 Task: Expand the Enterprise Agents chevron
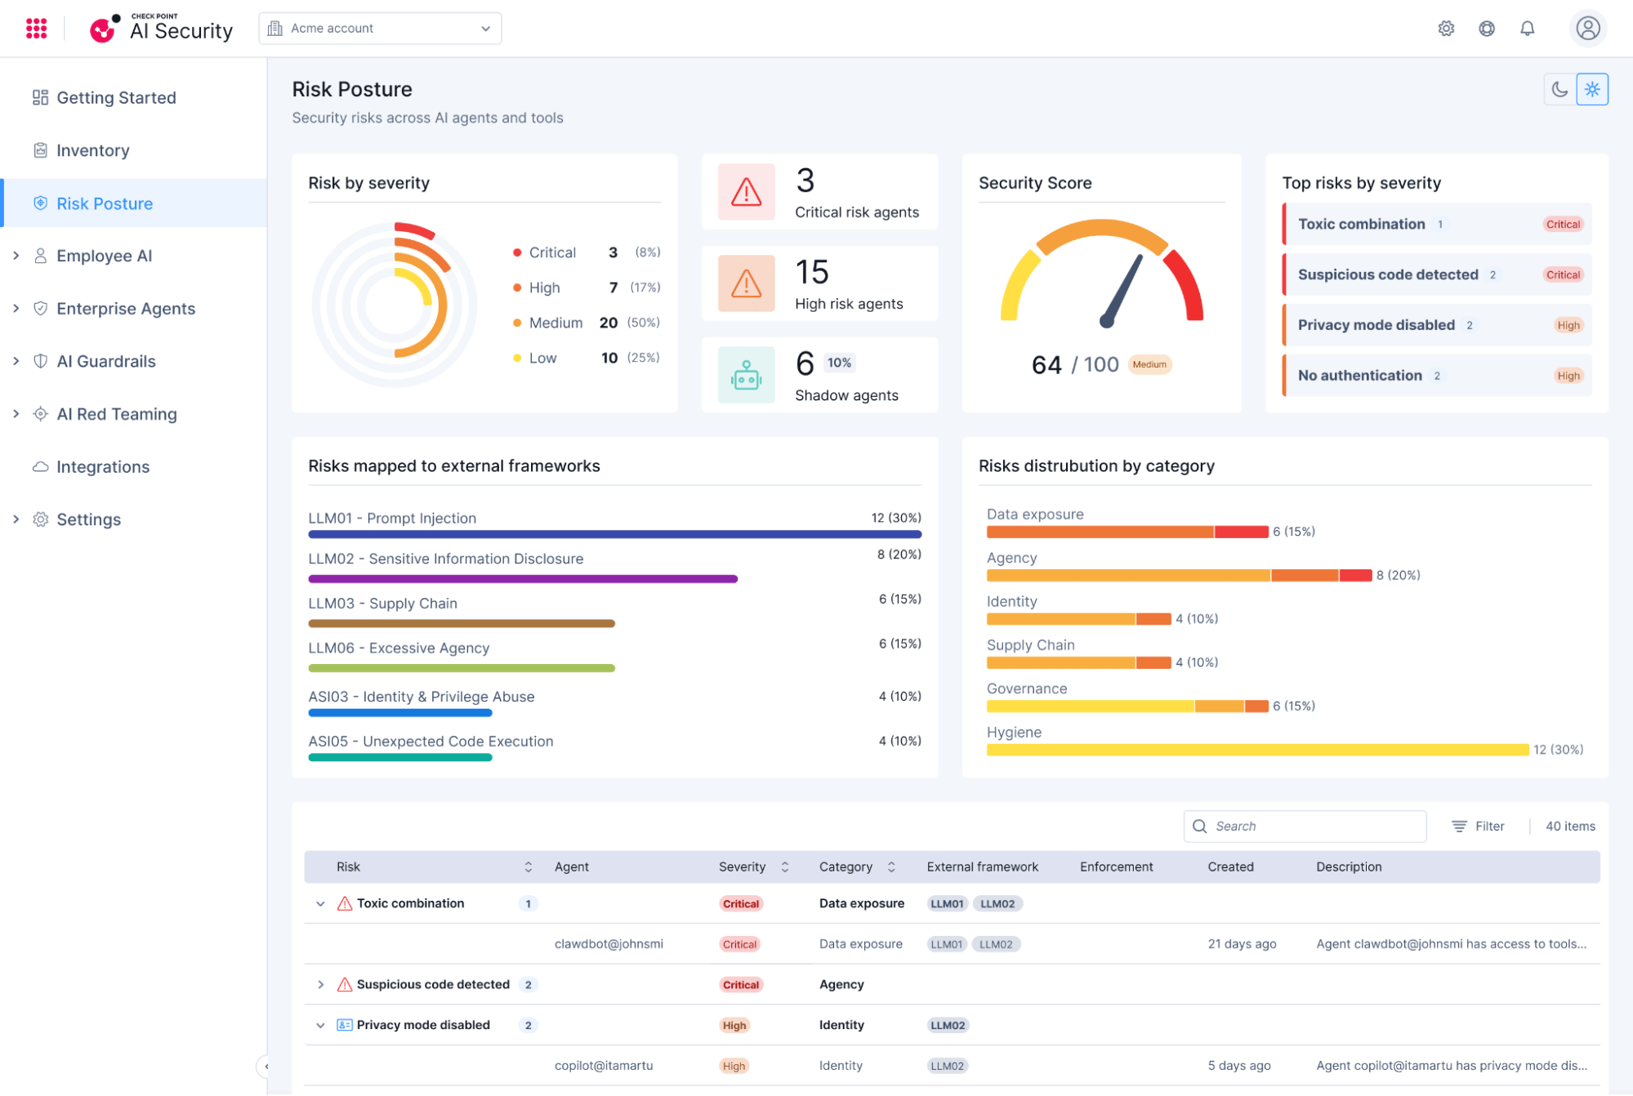[x=16, y=309]
